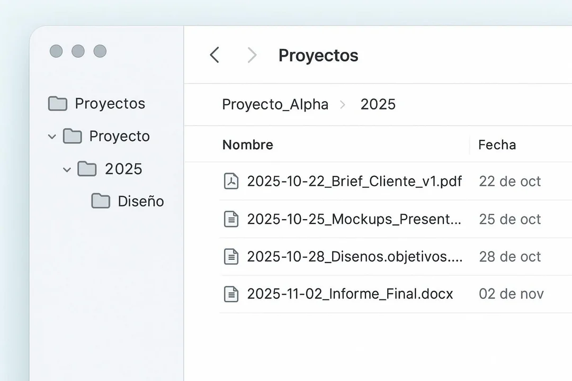
Task: Select the 2025 breadcrumb segment
Action: click(x=378, y=104)
